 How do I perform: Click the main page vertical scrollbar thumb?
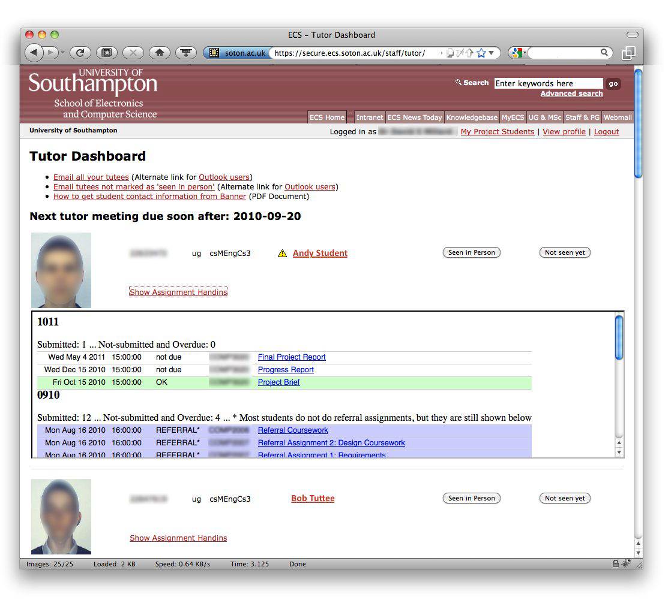click(x=638, y=123)
